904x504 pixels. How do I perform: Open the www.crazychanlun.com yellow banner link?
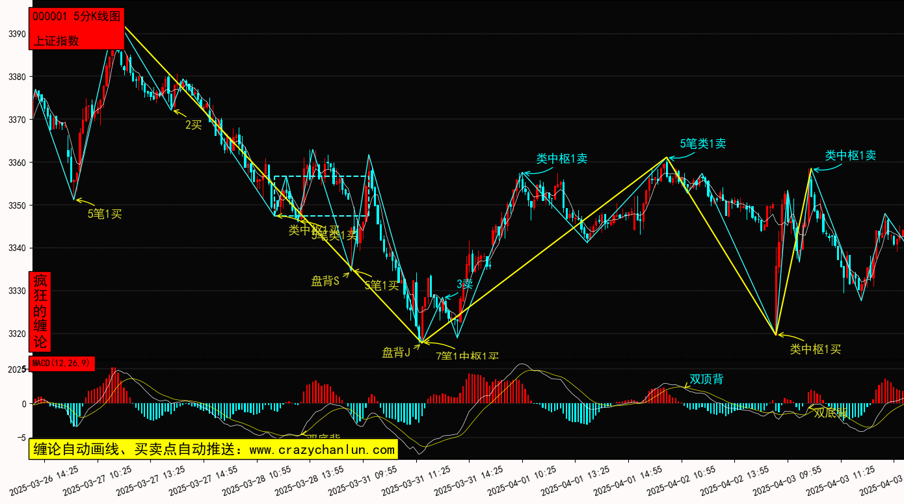(x=214, y=449)
